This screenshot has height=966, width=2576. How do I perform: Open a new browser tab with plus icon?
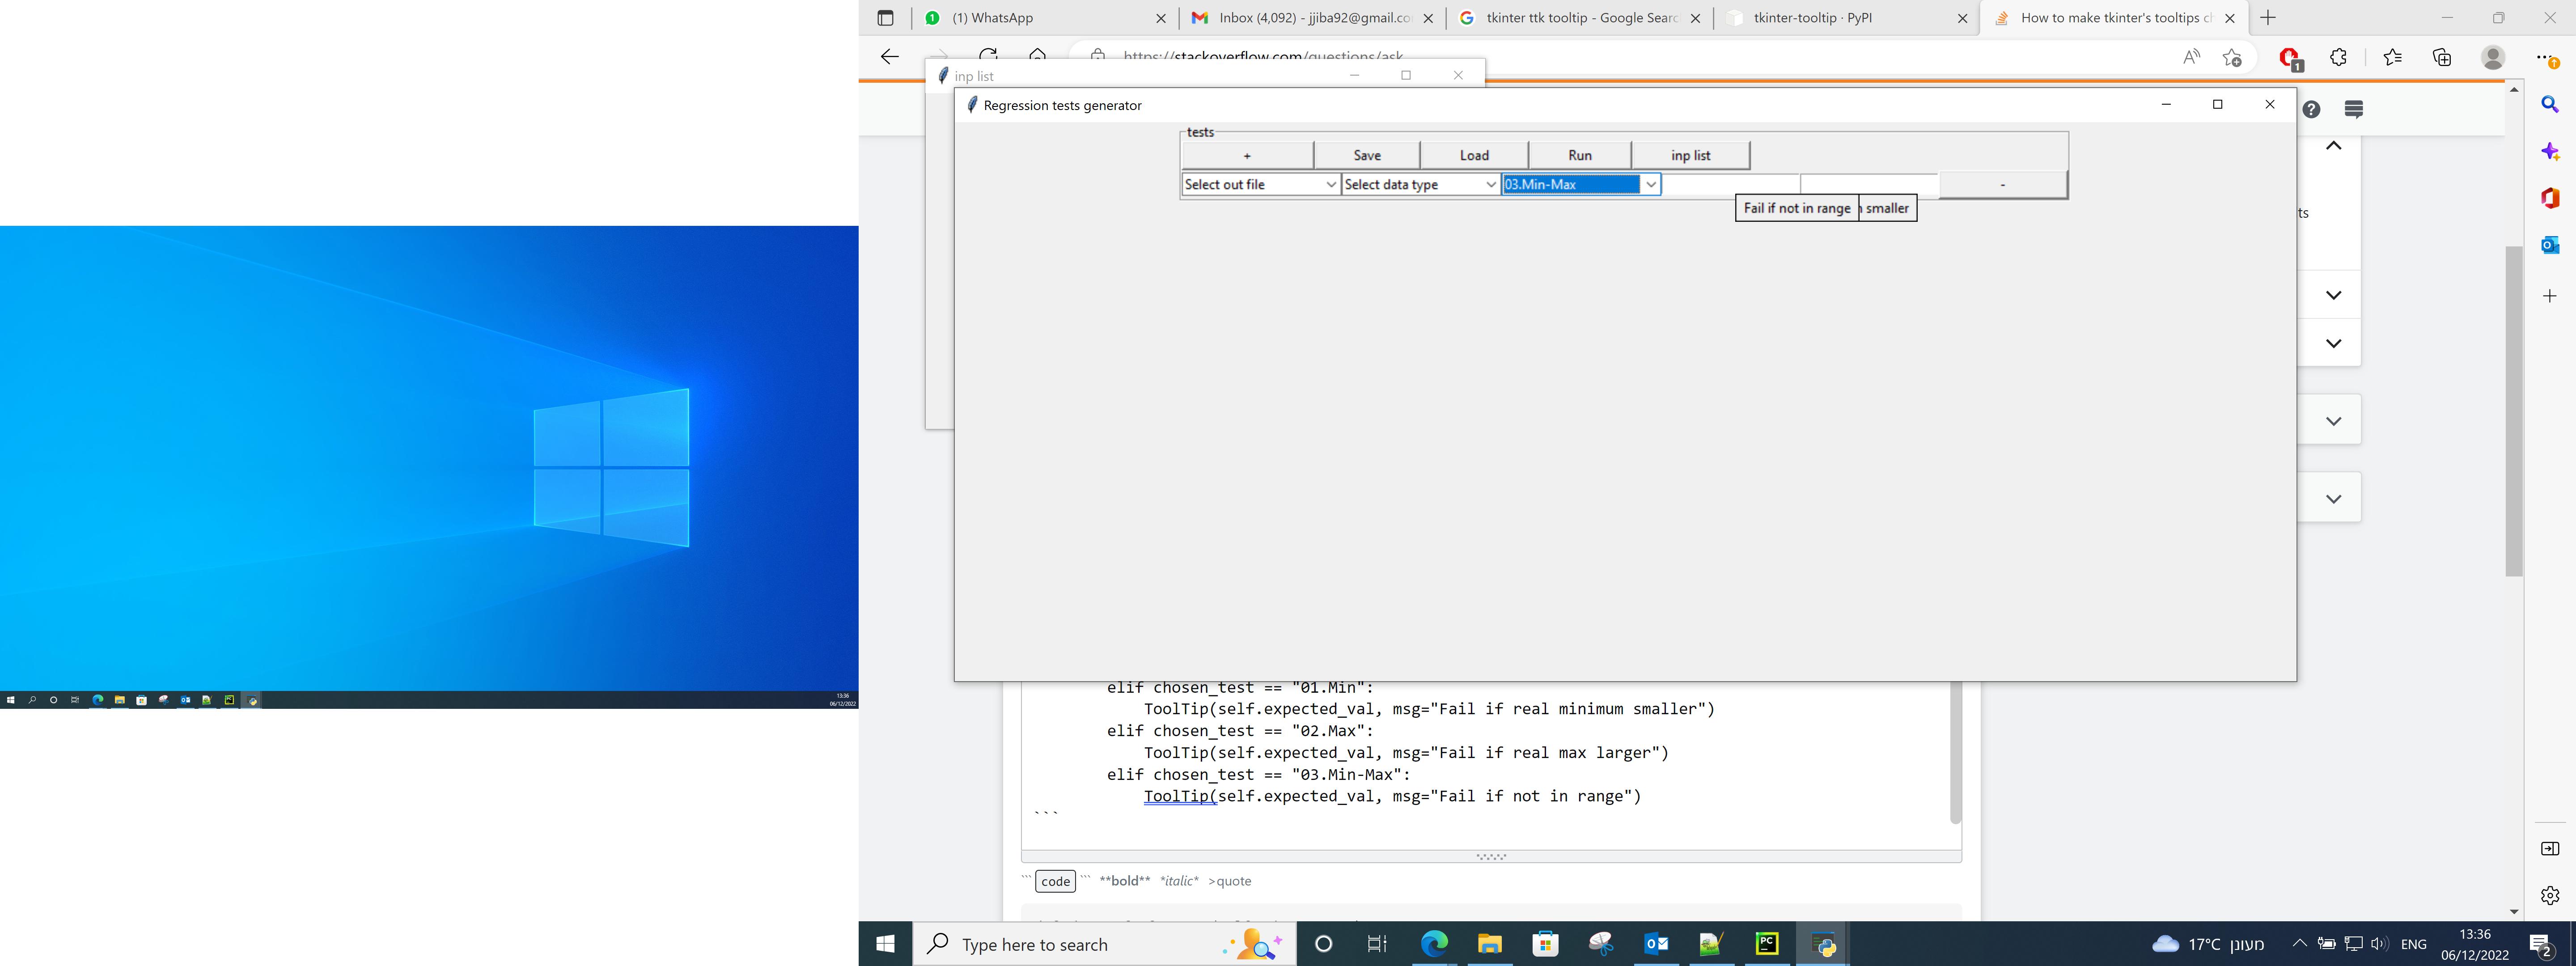point(2268,18)
